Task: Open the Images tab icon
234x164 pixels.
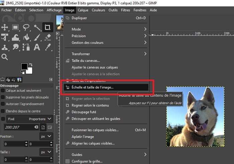Action: tap(19, 80)
